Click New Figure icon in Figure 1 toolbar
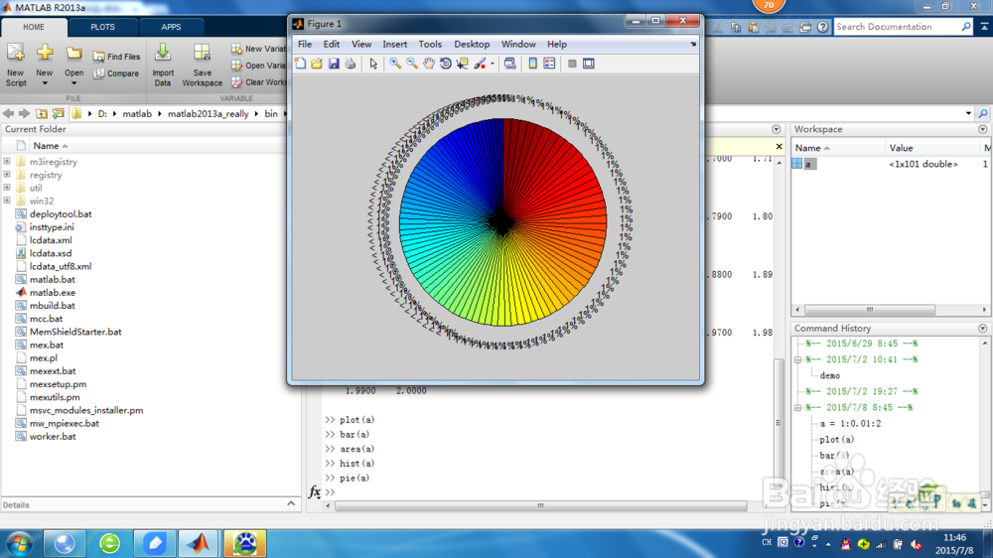This screenshot has width=993, height=558. 300,64
